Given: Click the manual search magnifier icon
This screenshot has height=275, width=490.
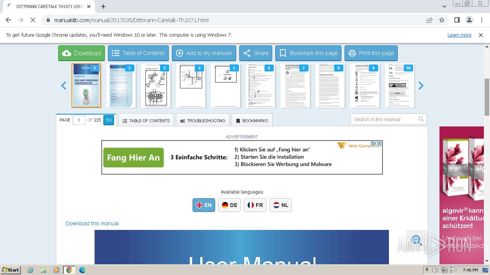Looking at the screenshot, I should (x=421, y=119).
